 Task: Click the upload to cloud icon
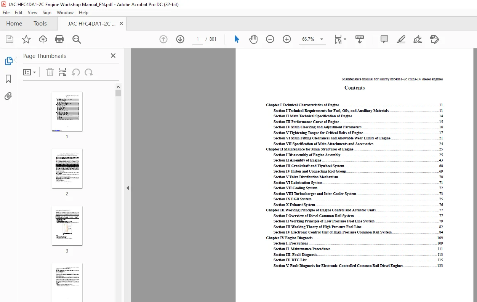pyautogui.click(x=43, y=39)
